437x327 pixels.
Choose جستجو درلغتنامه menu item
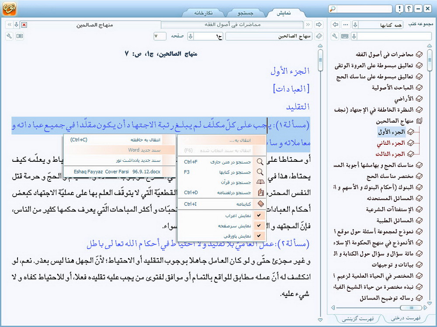pyautogui.click(x=222, y=192)
